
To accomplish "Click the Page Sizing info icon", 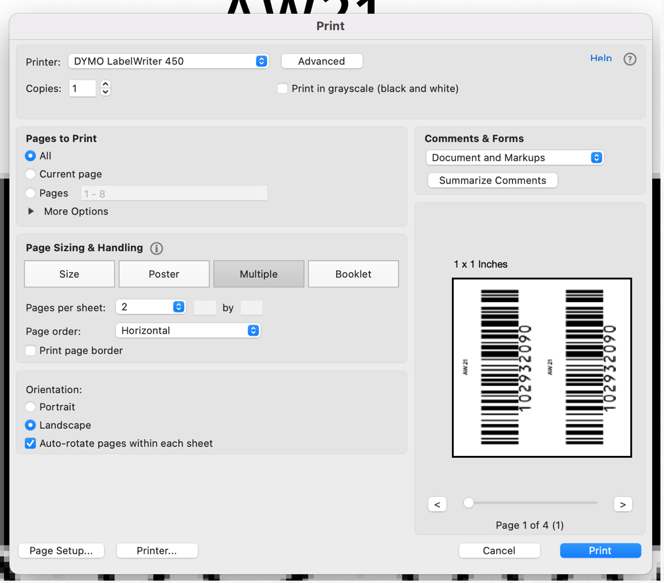I will point(156,248).
